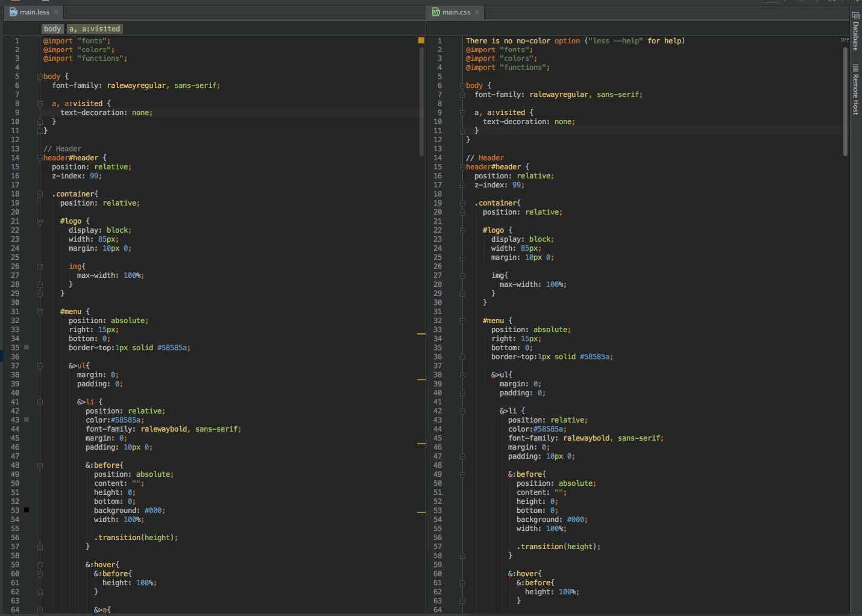Image resolution: width=862 pixels, height=616 pixels.
Task: Collapse the 'a, a:visited' block in main.less
Action: point(40,104)
